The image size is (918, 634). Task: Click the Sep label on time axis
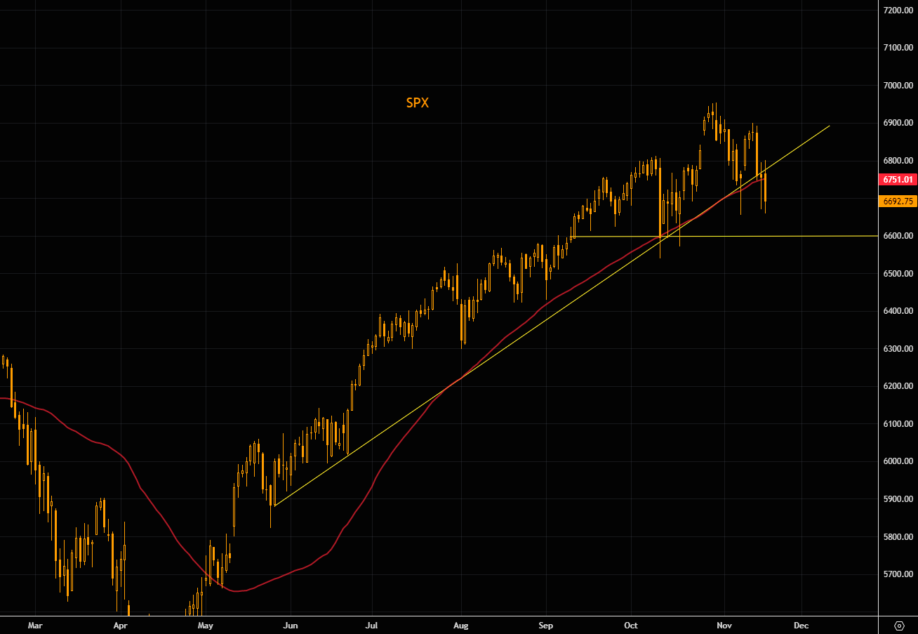point(546,624)
